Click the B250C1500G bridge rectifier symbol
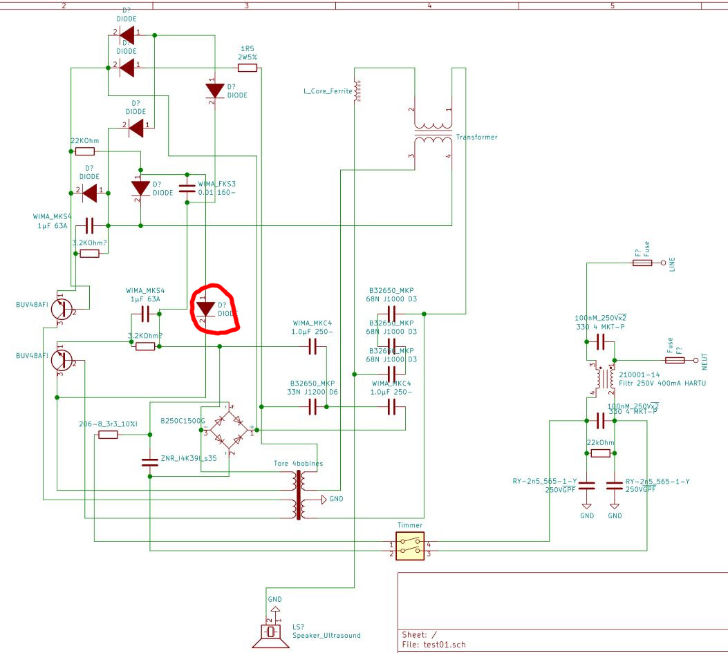728x653 pixels. tap(228, 430)
